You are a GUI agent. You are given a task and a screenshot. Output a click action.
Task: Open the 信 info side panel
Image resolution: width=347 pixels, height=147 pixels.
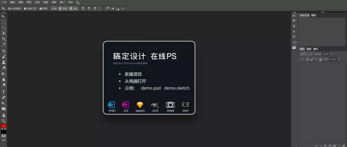click(294, 15)
